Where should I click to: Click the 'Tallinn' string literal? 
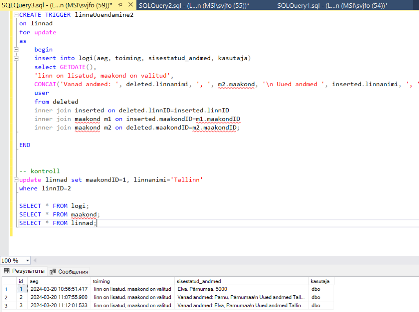187,180
